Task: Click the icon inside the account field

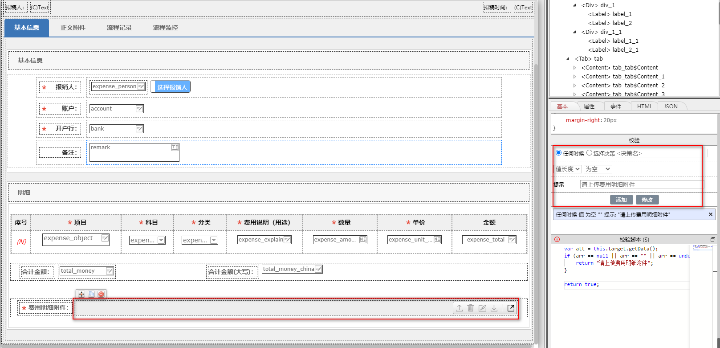Action: [139, 109]
